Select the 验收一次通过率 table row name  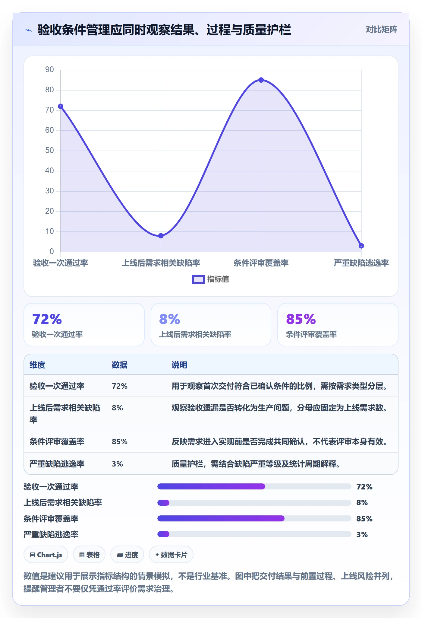coord(57,386)
